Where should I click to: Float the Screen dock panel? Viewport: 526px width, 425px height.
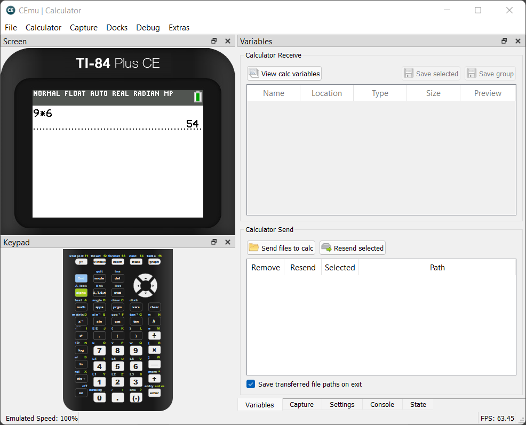click(x=214, y=41)
